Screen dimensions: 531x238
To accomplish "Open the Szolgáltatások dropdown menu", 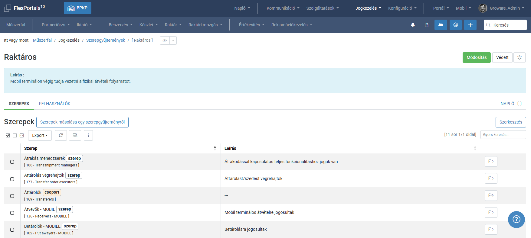I will point(323,8).
